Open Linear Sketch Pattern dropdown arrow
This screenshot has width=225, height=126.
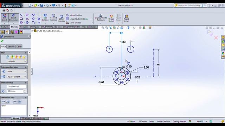coord(92,19)
